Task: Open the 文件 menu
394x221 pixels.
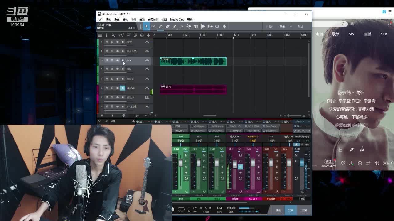Action: 100,19
